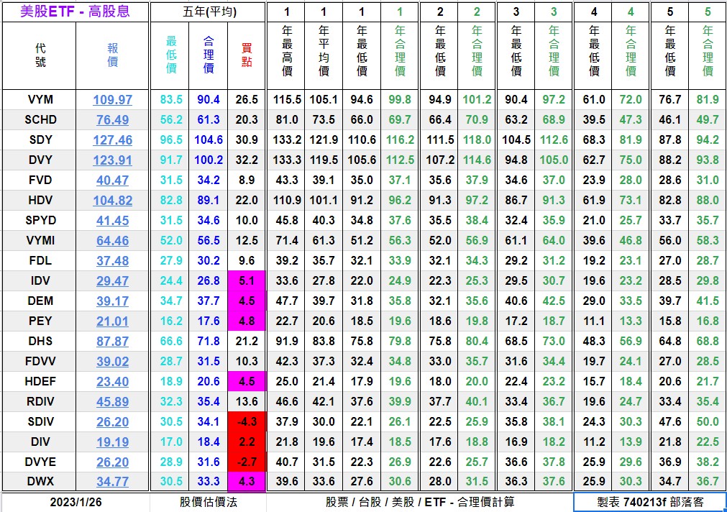Open the DHS price link 87.87
This screenshot has width=727, height=512.
click(112, 342)
